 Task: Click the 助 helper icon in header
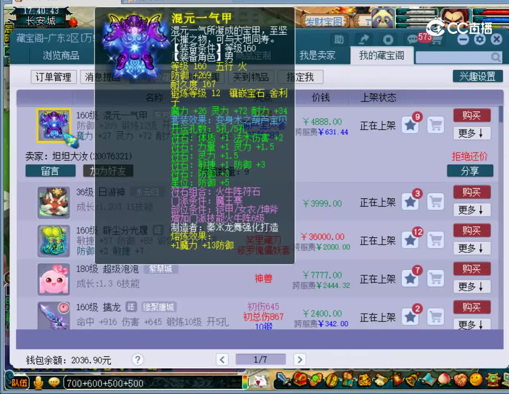339,39
